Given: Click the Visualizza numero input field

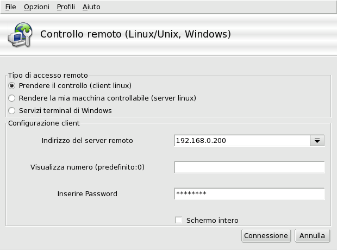Looking at the screenshot, I should coord(249,167).
